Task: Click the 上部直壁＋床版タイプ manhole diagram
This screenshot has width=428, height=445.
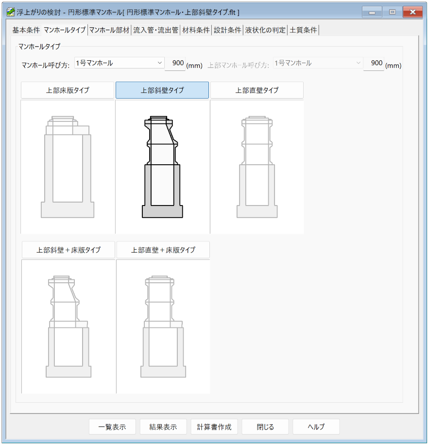Action: (x=163, y=326)
